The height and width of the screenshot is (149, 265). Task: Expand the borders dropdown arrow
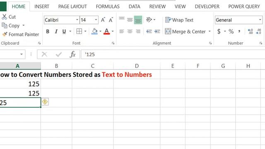(85, 31)
